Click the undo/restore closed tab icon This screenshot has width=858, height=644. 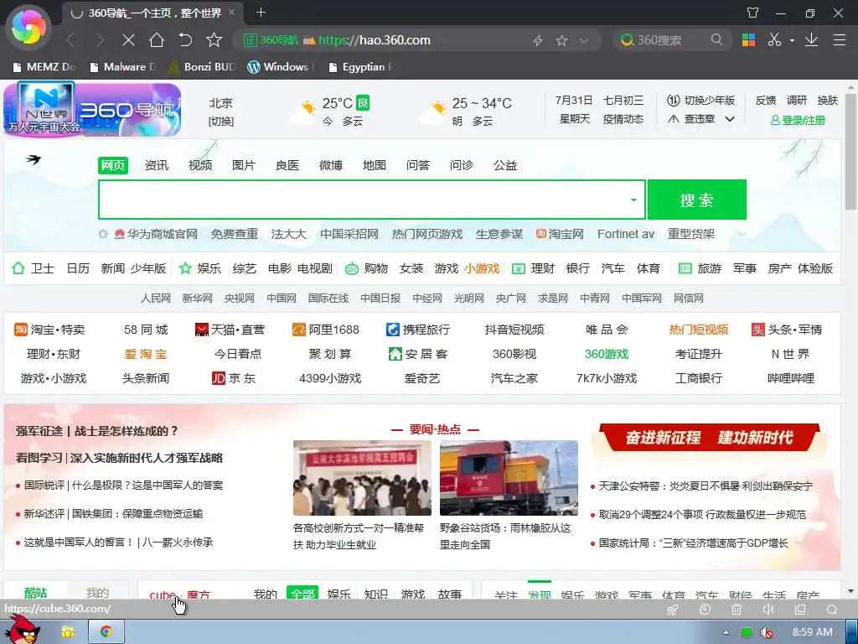(185, 40)
